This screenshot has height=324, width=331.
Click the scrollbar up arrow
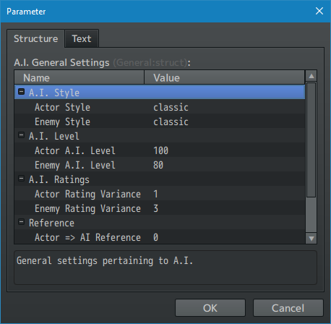(x=311, y=76)
